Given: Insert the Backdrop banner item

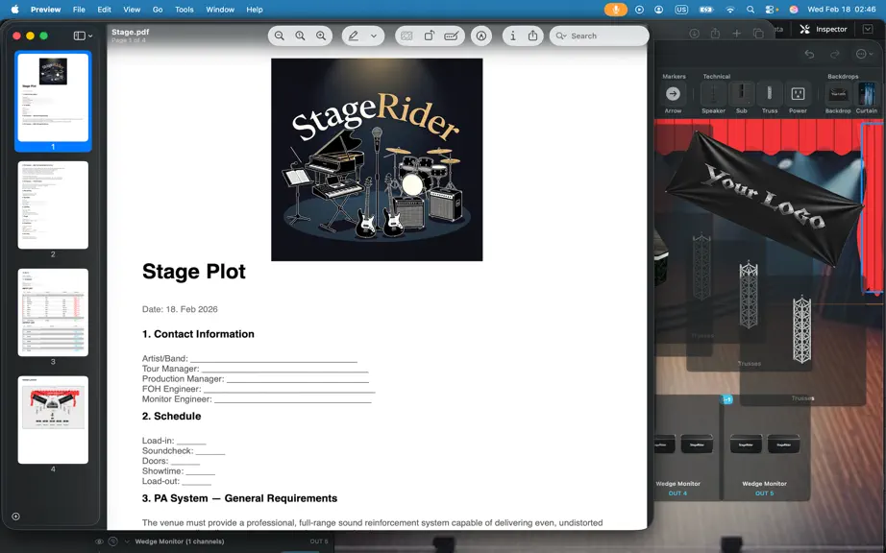Looking at the screenshot, I should click(x=838, y=98).
